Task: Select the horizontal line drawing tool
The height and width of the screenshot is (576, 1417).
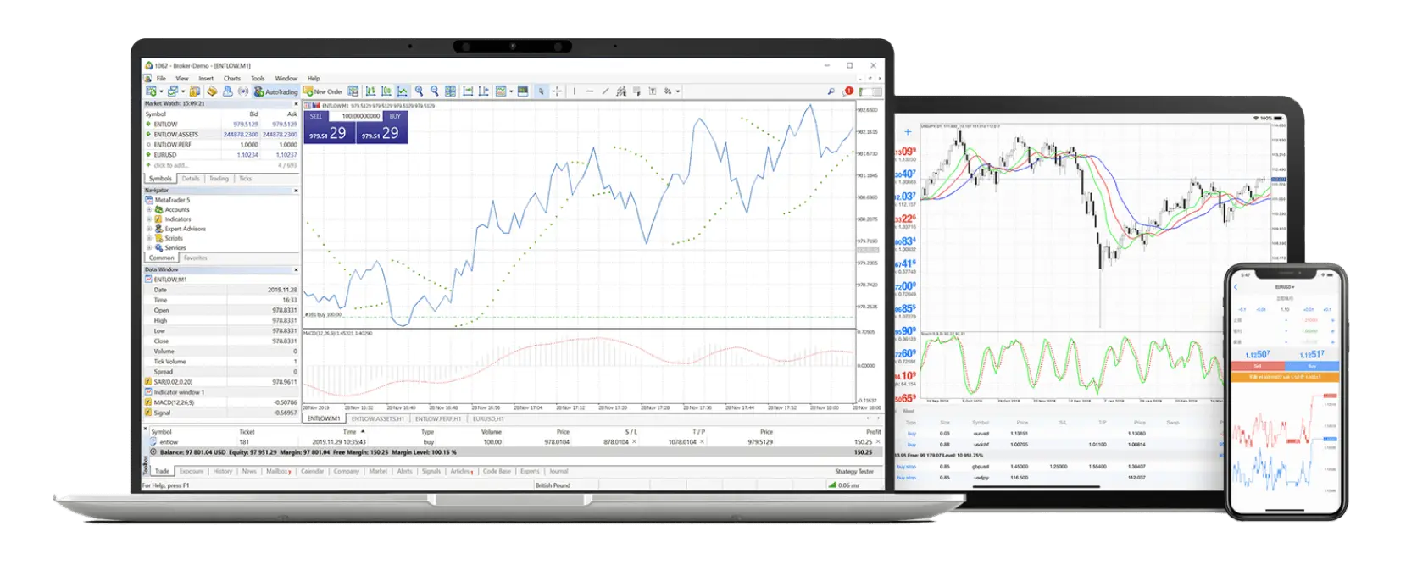Action: tap(590, 91)
